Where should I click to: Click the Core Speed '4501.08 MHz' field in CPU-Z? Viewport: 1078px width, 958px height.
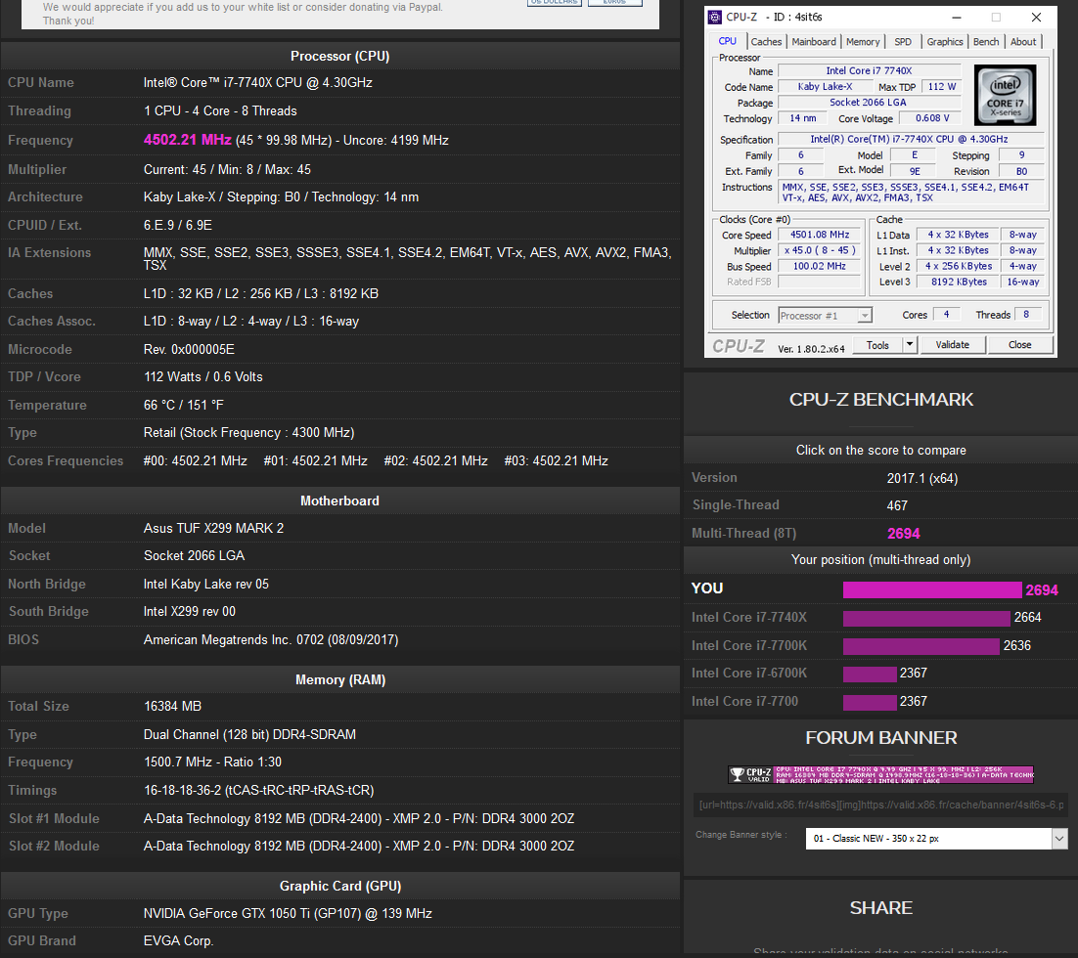pos(820,235)
